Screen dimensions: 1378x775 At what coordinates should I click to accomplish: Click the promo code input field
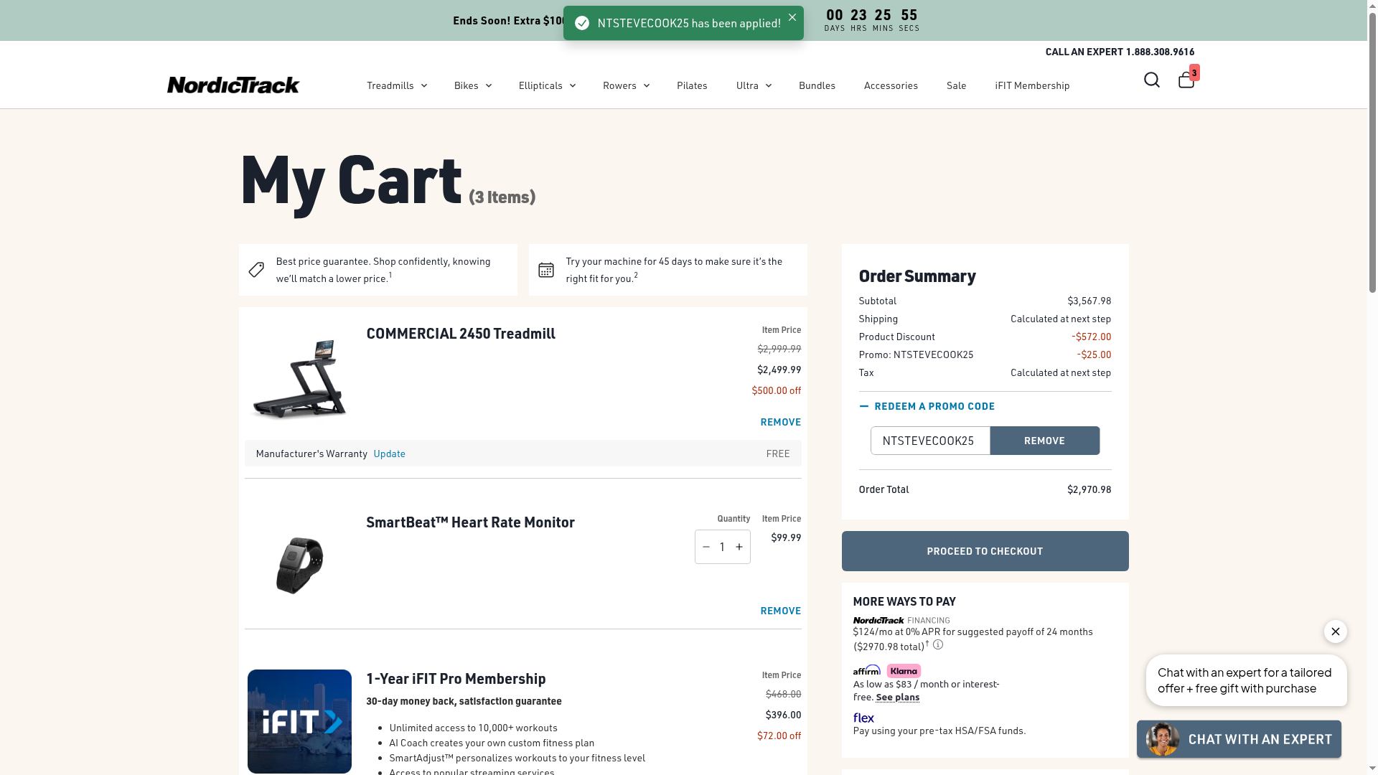click(x=930, y=441)
